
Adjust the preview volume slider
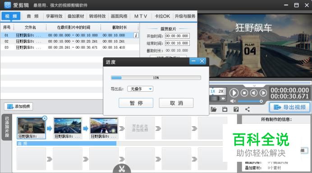pyautogui.click(x=250, y=101)
